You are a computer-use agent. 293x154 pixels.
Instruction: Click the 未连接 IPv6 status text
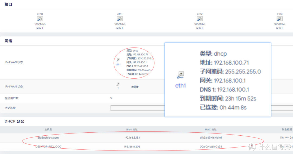135,87
